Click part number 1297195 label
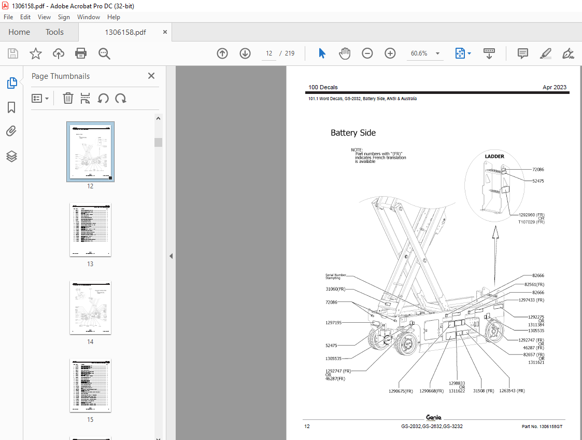This screenshot has height=440, width=582. (333, 323)
